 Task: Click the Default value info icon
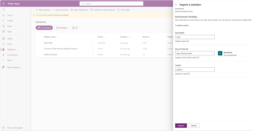click(188, 41)
